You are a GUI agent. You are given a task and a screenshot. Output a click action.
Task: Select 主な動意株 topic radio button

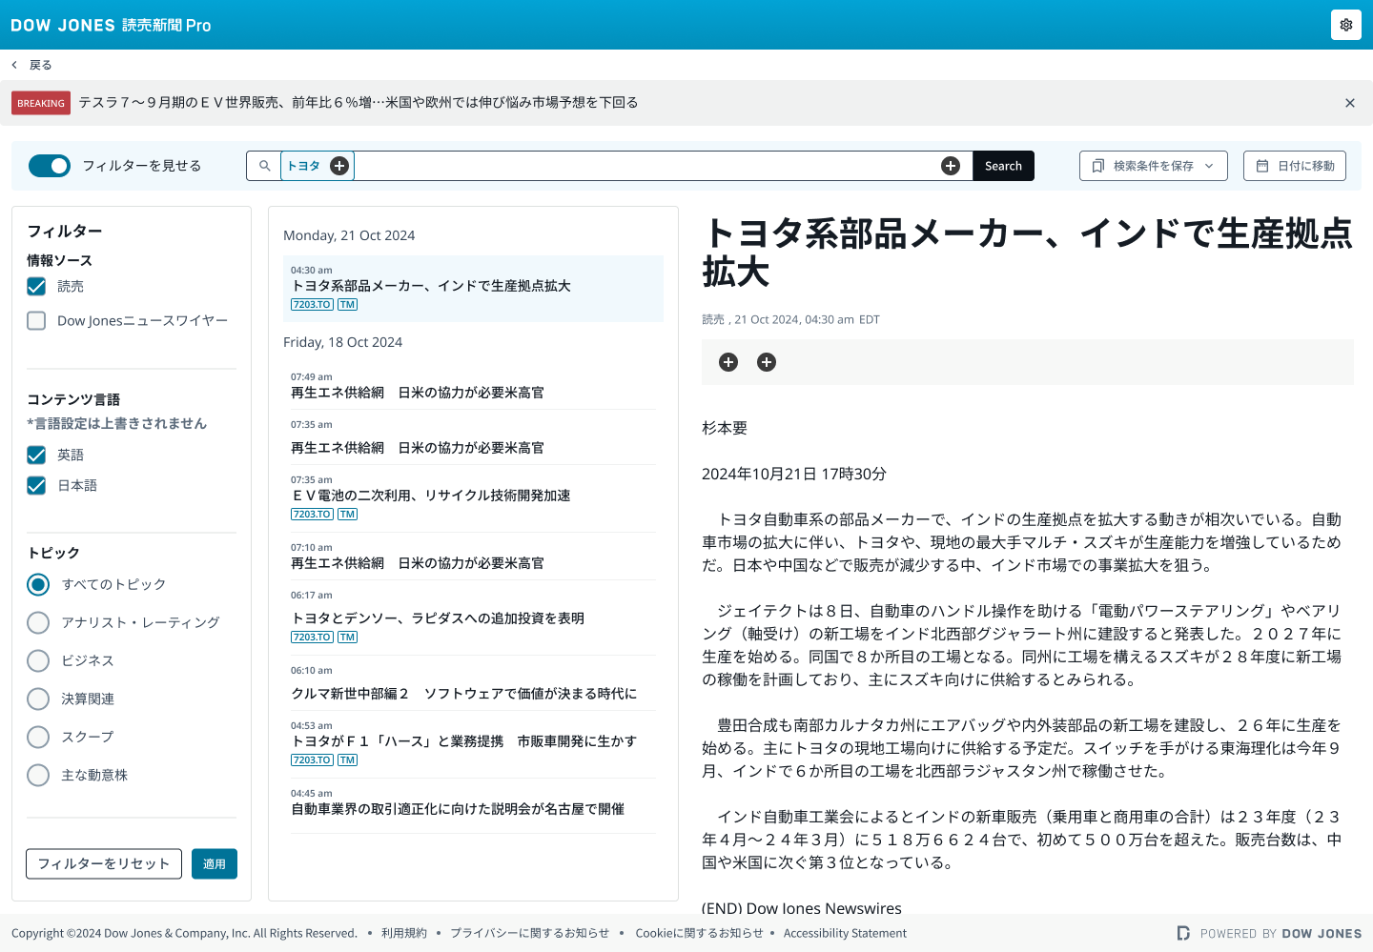[38, 775]
